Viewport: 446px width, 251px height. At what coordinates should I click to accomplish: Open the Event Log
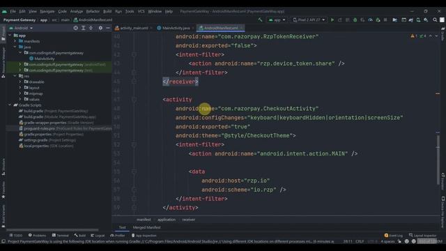pyautogui.click(x=394, y=236)
